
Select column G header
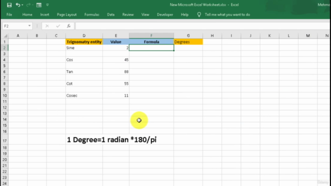click(188, 36)
